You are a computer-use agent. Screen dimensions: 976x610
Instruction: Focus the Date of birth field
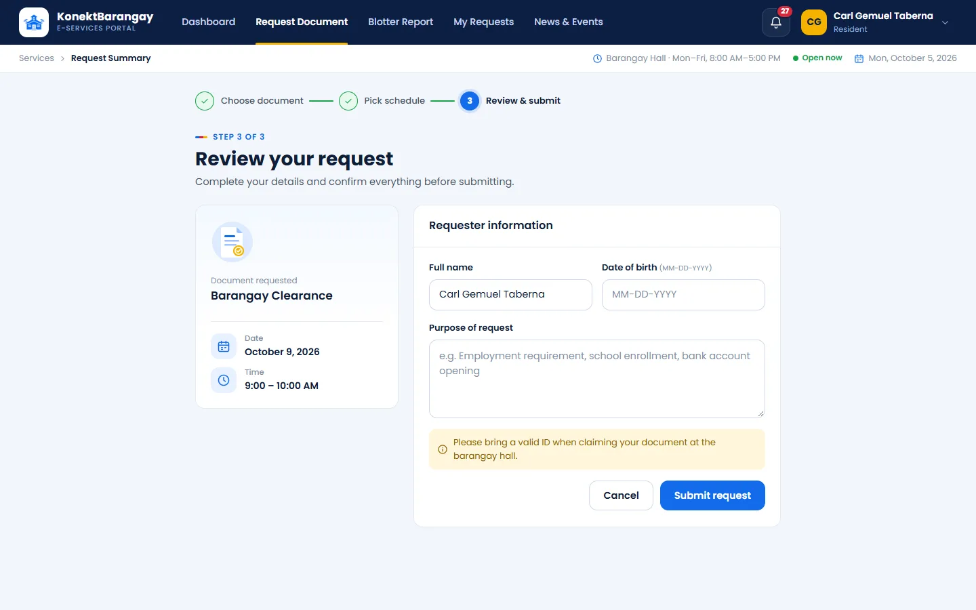(x=683, y=295)
